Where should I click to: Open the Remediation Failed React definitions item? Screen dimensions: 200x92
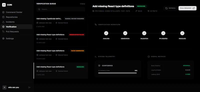pos(61,39)
